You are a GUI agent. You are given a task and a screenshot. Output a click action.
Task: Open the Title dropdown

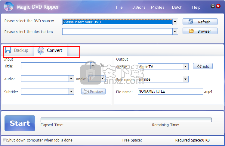tap(93, 66)
